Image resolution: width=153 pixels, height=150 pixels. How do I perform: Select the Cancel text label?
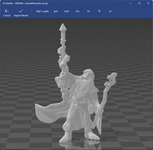click(x=7, y=16)
